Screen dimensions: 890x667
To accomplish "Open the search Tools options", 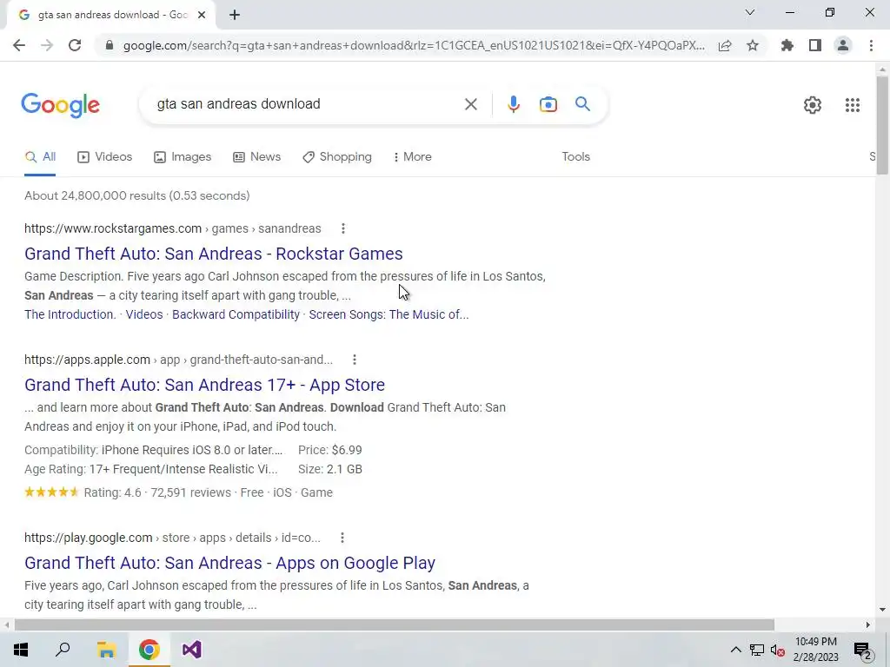I will click(x=575, y=157).
